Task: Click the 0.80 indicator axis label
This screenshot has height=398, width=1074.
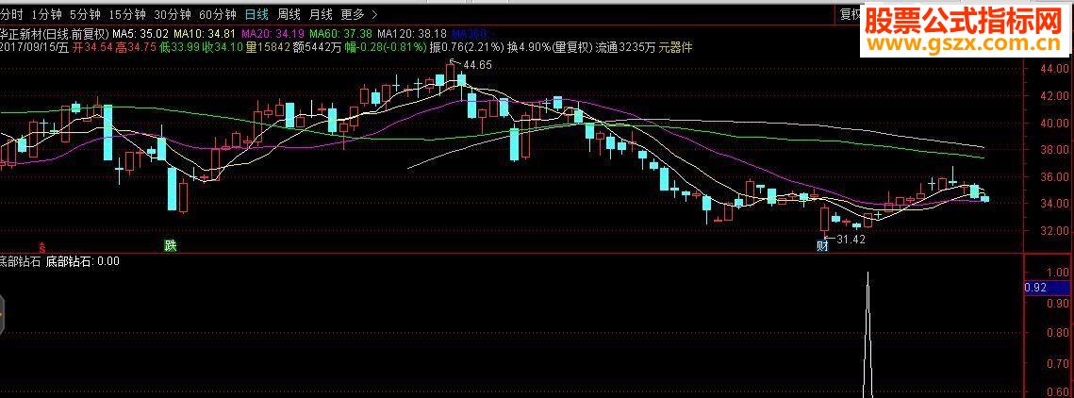Action: click(x=1058, y=334)
